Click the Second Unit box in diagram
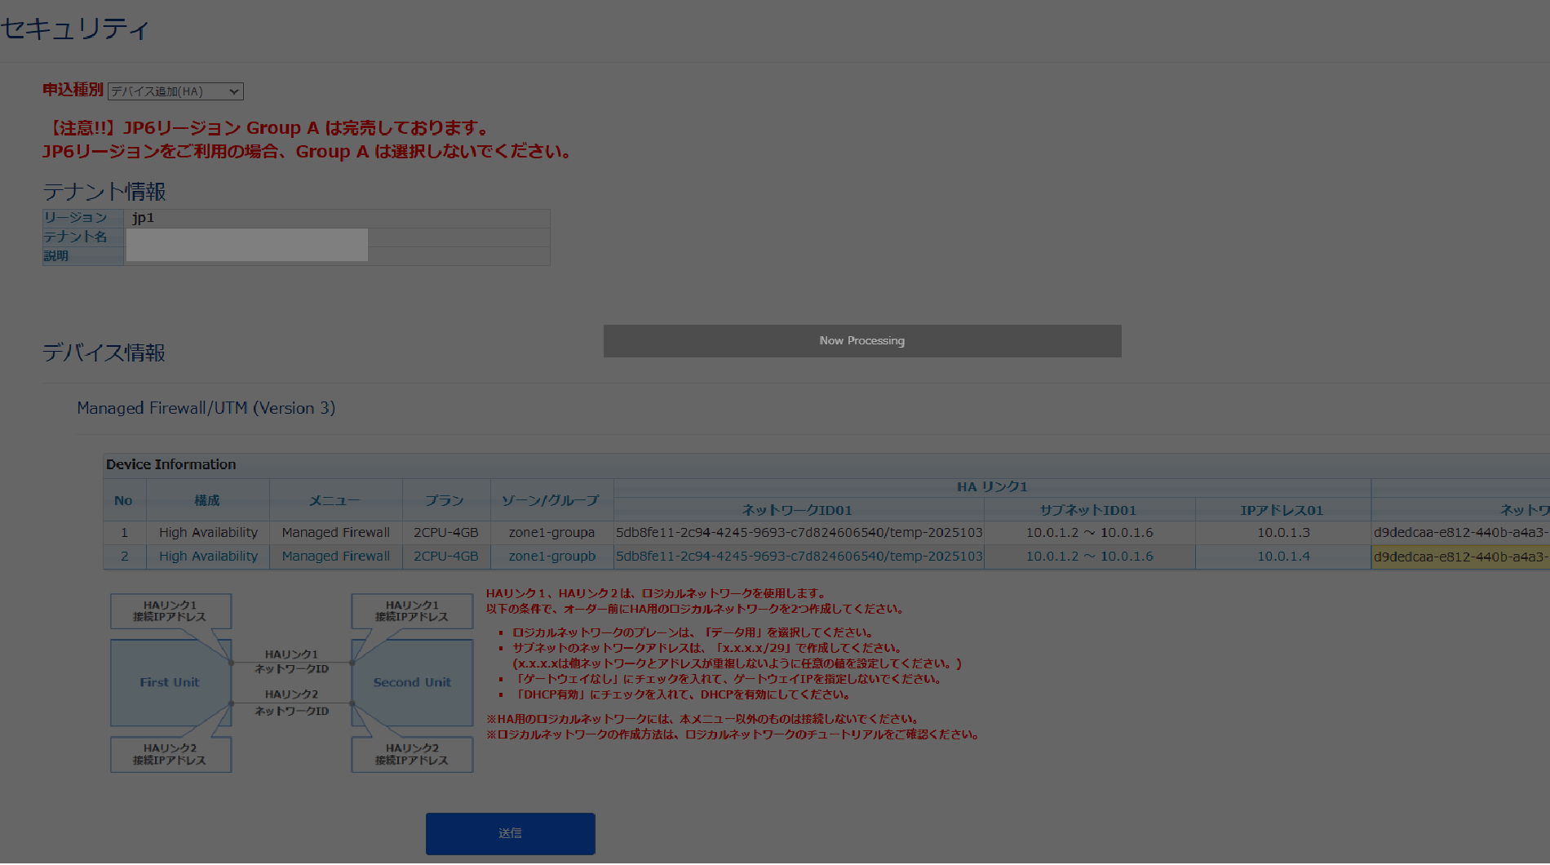This screenshot has width=1550, height=865. click(x=412, y=682)
